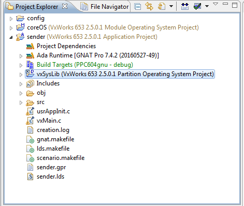This screenshot has height=206, width=244.
Task: Switch to the Project Explorer tab
Action: tap(37, 7)
